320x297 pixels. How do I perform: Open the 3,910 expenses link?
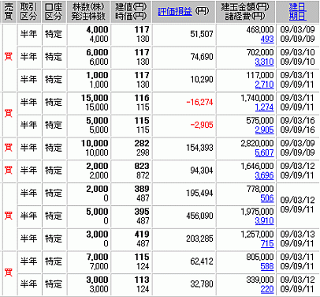click(x=264, y=220)
